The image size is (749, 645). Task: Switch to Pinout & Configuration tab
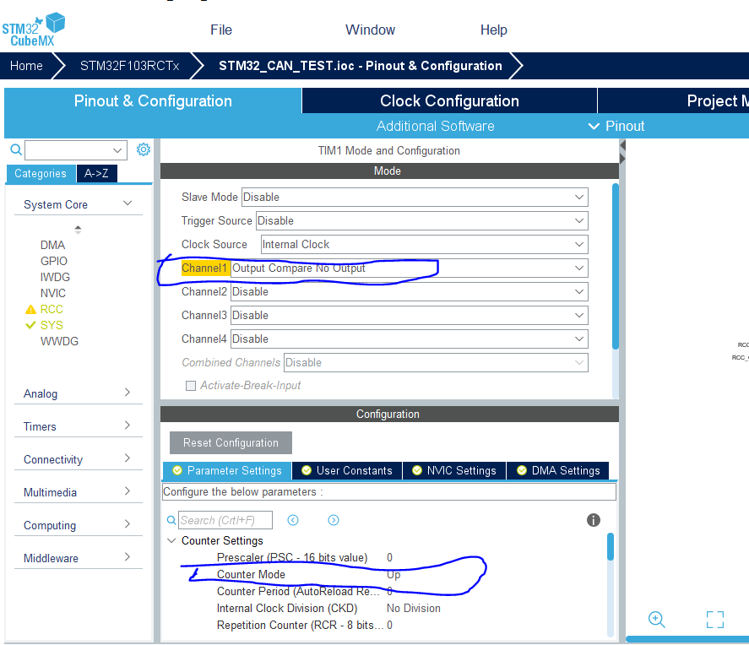153,100
